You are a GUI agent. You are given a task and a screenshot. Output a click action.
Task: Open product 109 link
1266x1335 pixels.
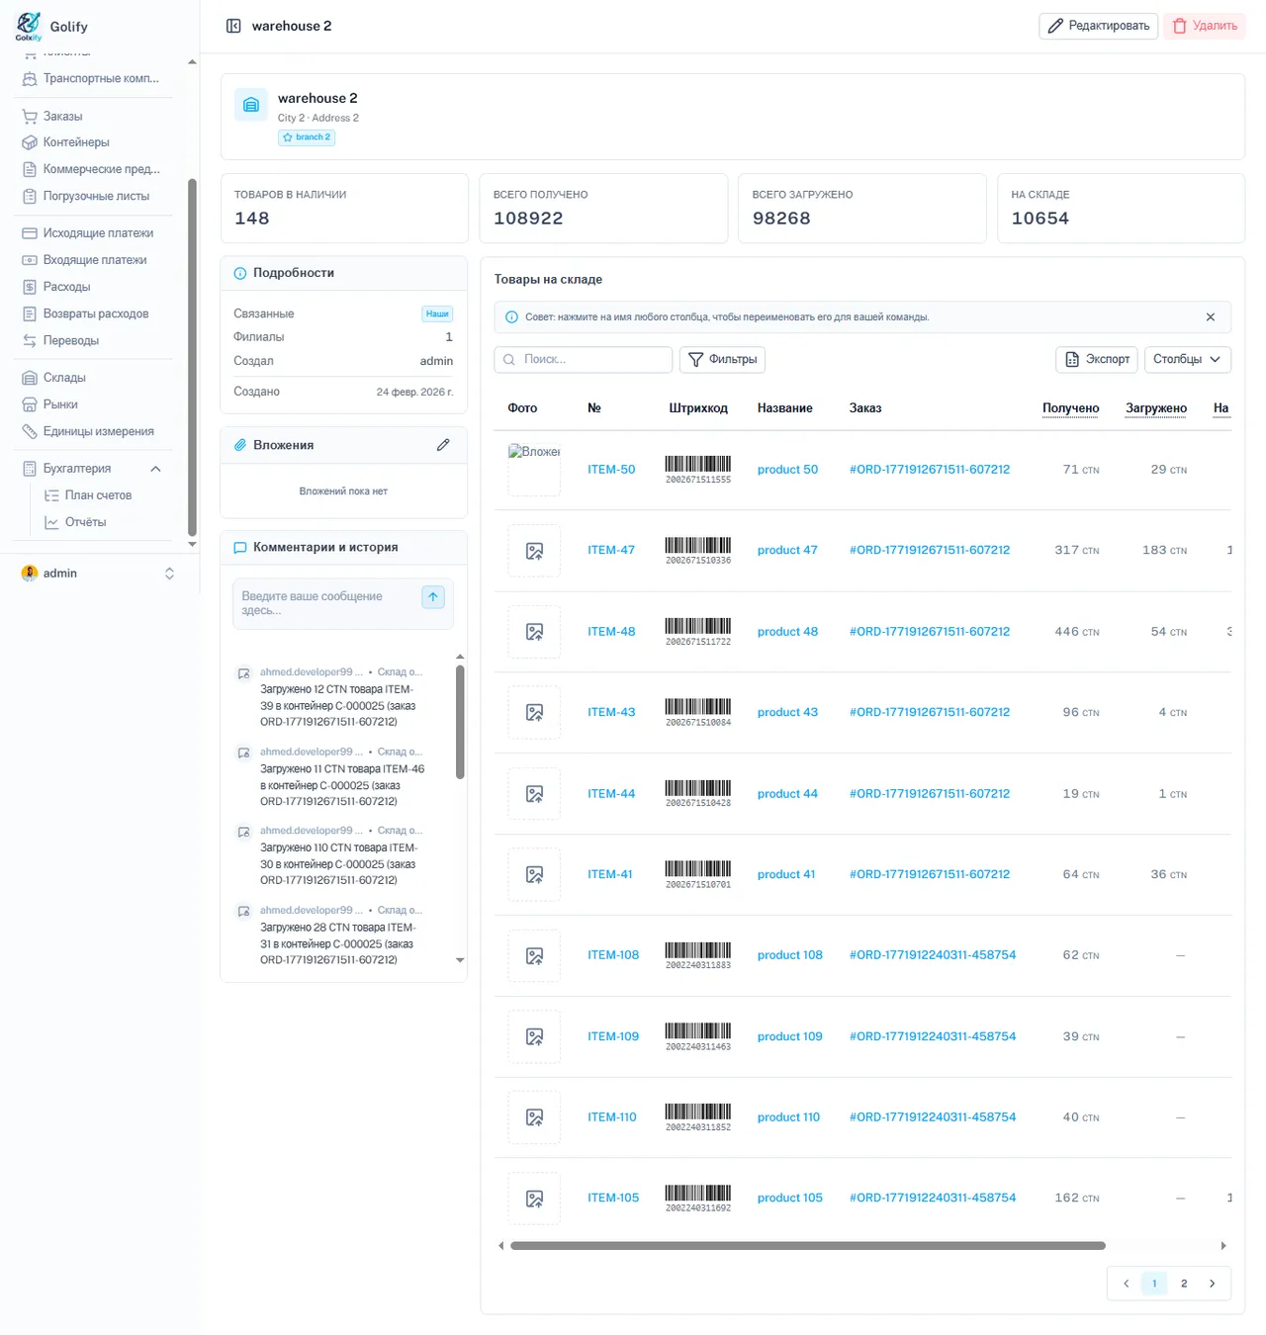[x=790, y=1037]
